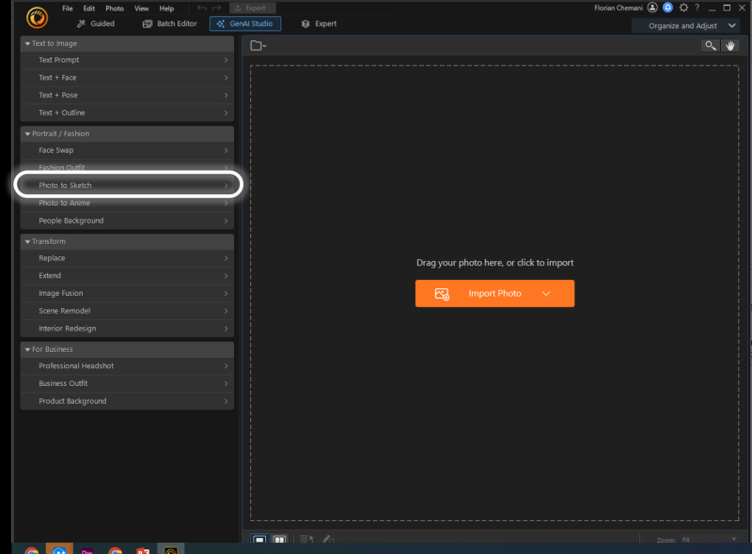Collapse the Text to Image section
The height and width of the screenshot is (554, 752).
(x=127, y=43)
